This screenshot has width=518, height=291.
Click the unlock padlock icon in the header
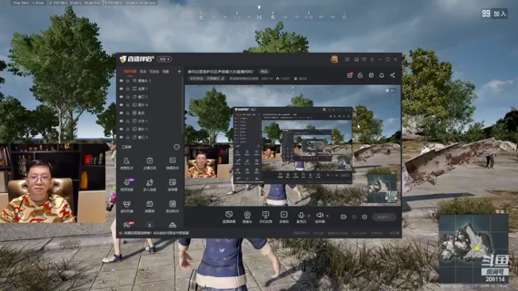360,75
